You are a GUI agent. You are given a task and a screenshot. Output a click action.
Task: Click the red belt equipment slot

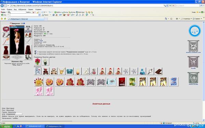tap(6, 57)
